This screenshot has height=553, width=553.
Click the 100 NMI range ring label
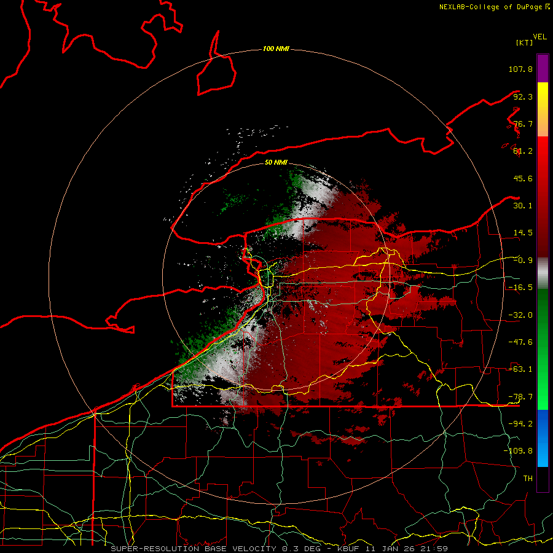point(276,49)
